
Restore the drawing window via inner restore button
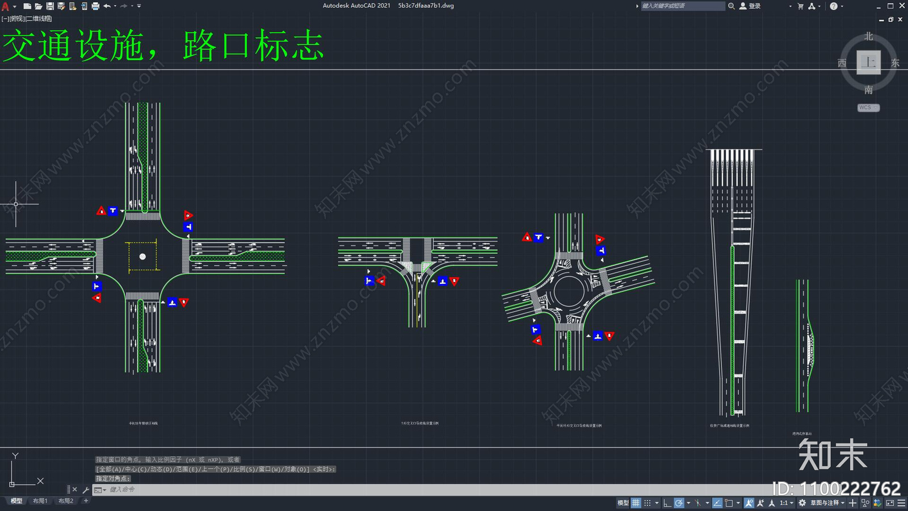pyautogui.click(x=891, y=19)
